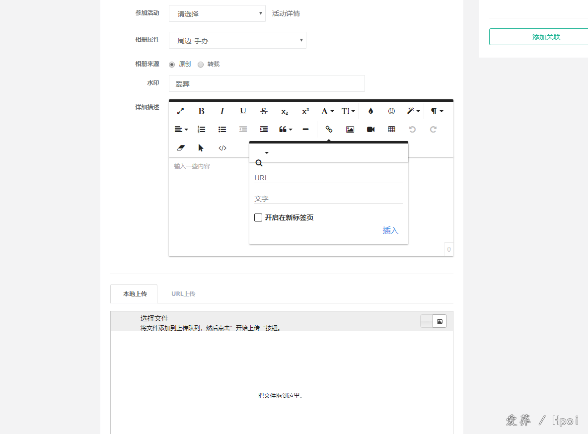Click the 添加关联 button

click(538, 37)
